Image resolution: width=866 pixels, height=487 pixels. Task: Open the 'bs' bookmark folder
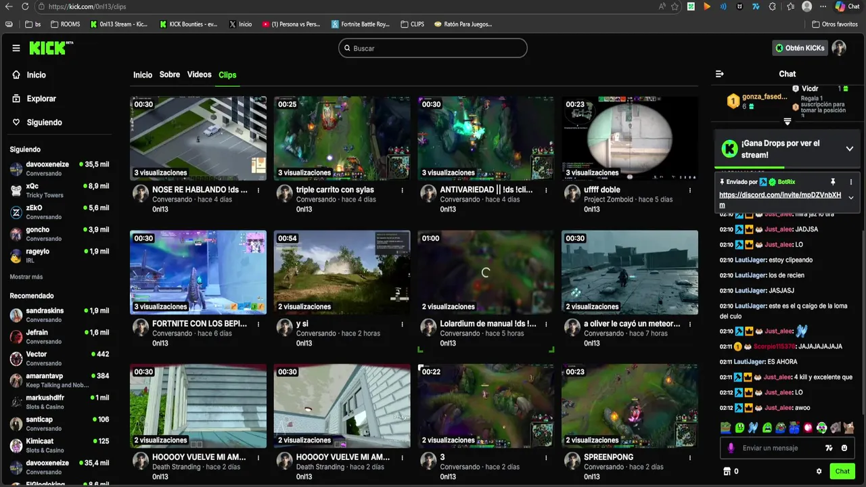32,24
